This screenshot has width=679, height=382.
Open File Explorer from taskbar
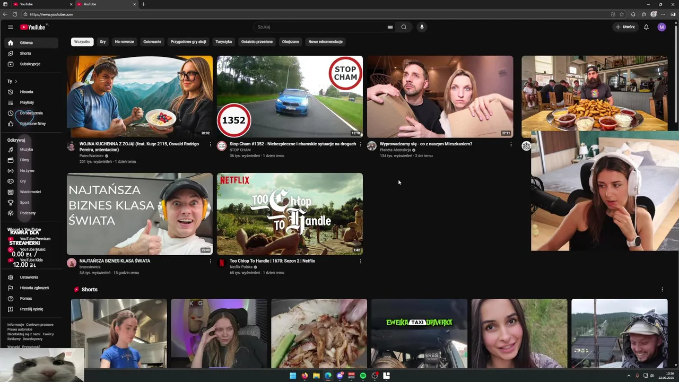coord(316,376)
